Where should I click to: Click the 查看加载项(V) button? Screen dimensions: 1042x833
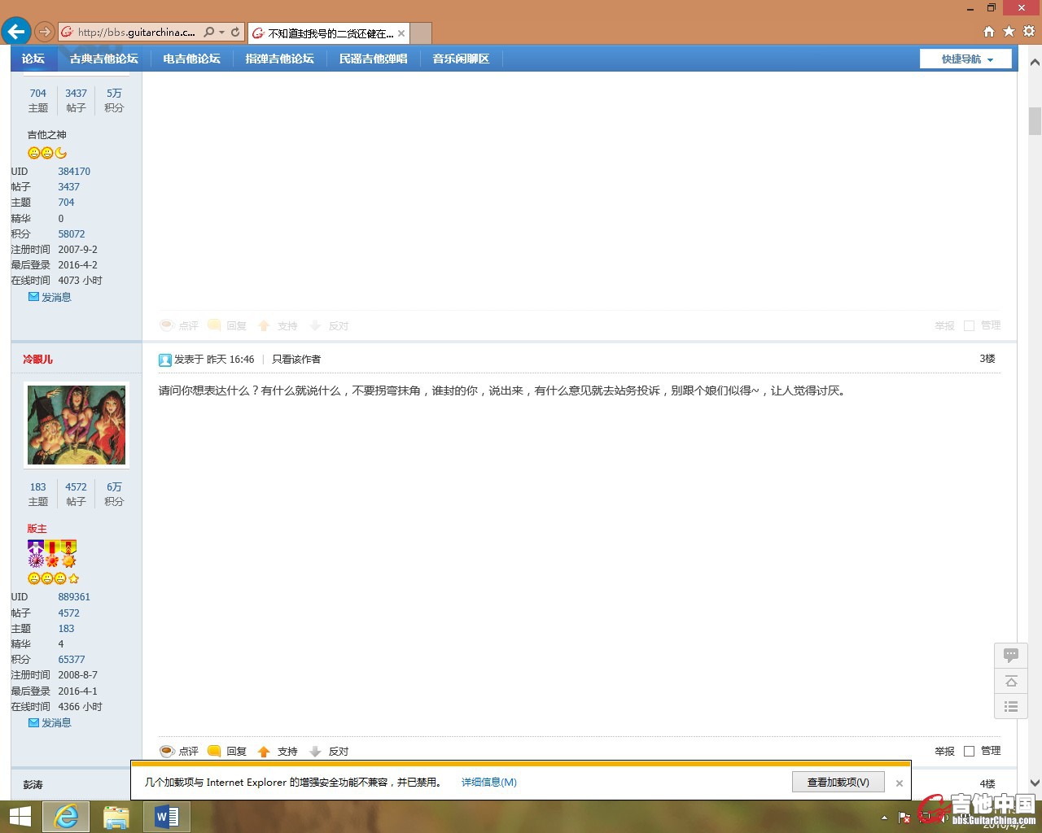pyautogui.click(x=838, y=783)
